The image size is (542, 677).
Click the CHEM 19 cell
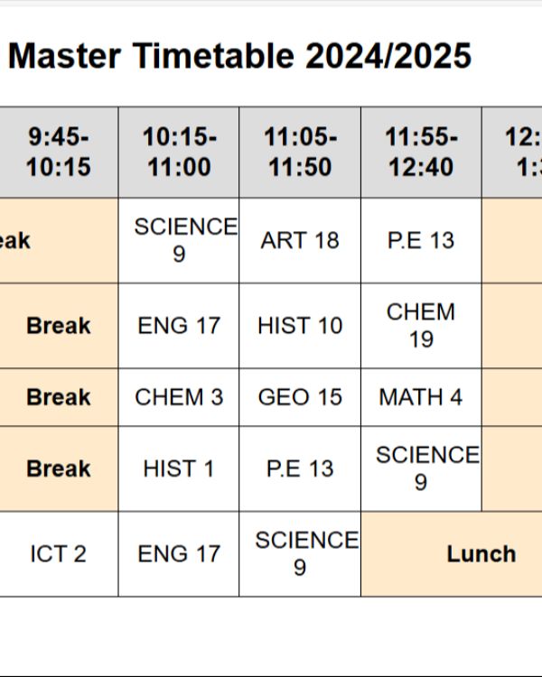coord(422,326)
